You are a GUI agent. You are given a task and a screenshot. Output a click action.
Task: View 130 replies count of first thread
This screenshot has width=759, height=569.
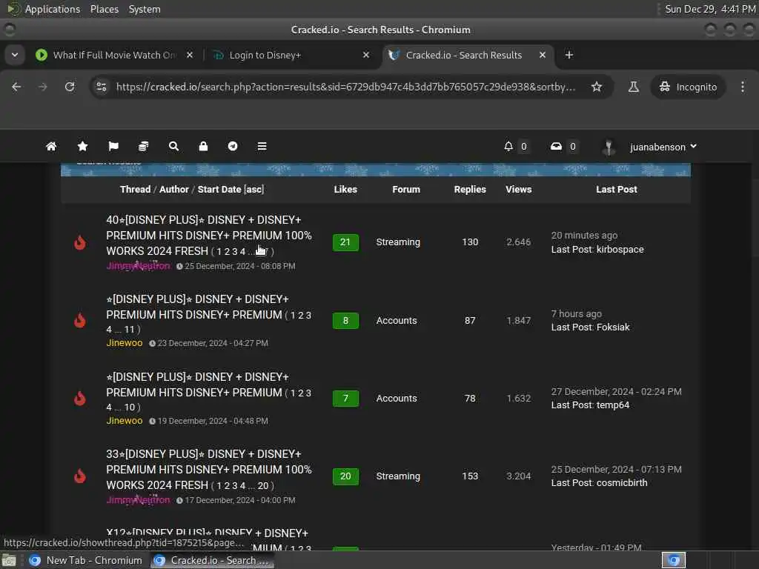[469, 242]
